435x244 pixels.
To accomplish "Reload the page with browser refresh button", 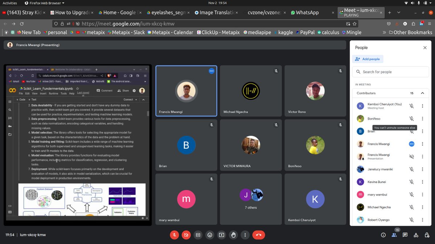I will point(21,24).
